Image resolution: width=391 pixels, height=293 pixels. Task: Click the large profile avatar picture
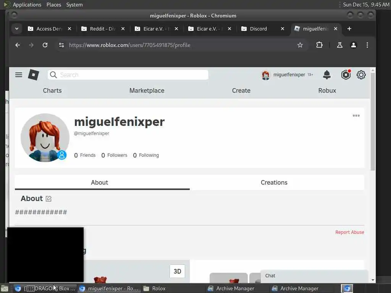(45, 137)
